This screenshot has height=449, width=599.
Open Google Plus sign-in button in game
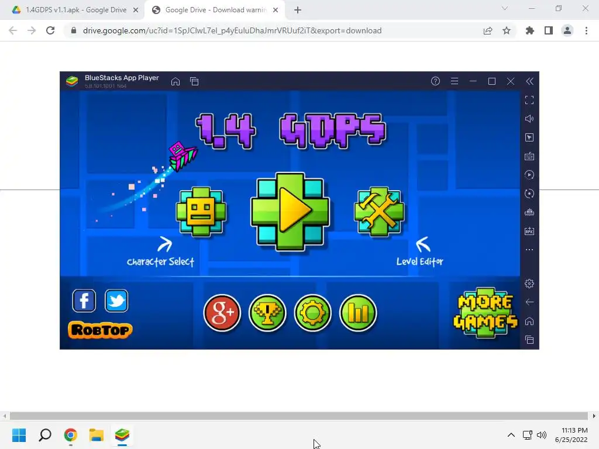pyautogui.click(x=222, y=313)
